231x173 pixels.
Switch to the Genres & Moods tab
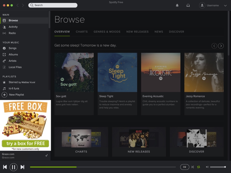point(107,32)
